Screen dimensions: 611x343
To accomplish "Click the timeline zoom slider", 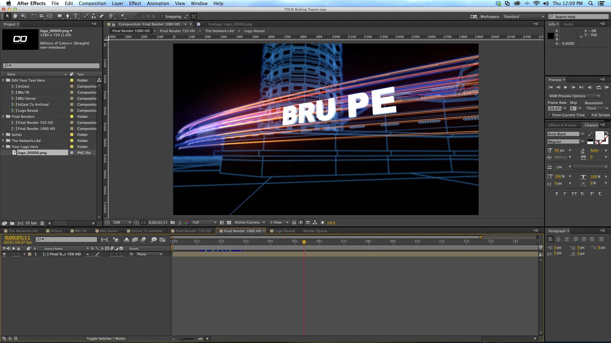I will (x=187, y=339).
